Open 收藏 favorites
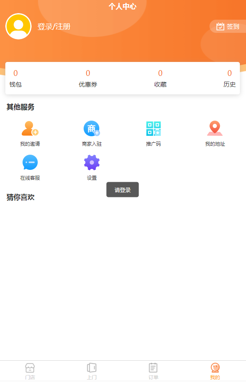Viewport: 246px width, 382px height. coord(160,79)
